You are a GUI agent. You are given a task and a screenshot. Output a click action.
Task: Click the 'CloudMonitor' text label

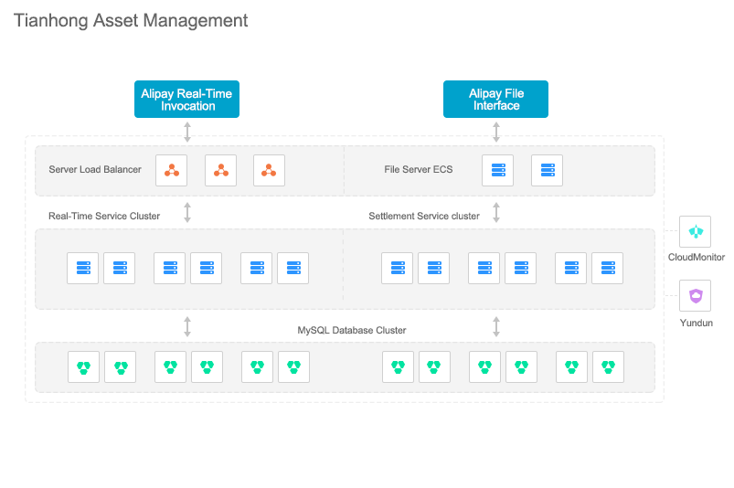pyautogui.click(x=697, y=257)
